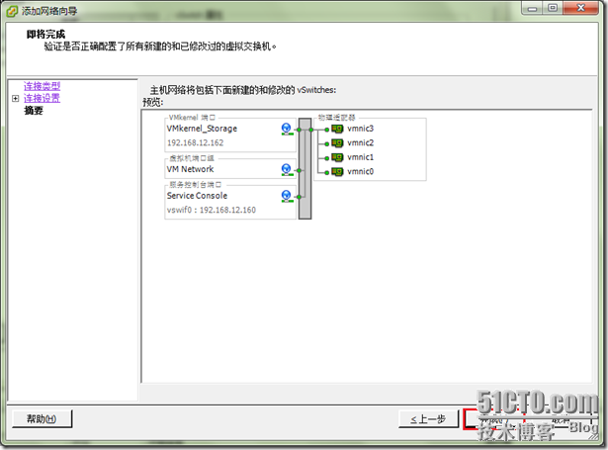Click the Service Console label

tap(197, 196)
